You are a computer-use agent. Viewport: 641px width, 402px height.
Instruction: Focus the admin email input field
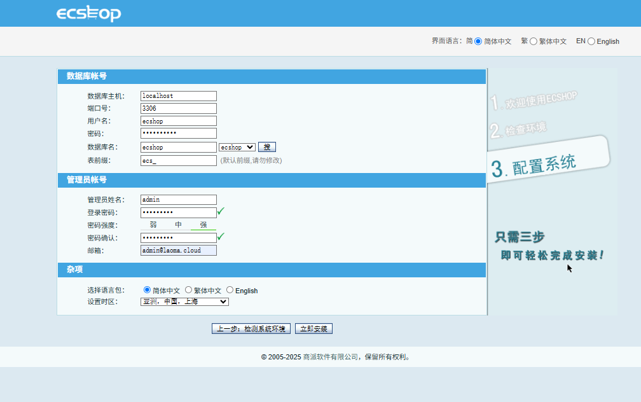tap(179, 250)
